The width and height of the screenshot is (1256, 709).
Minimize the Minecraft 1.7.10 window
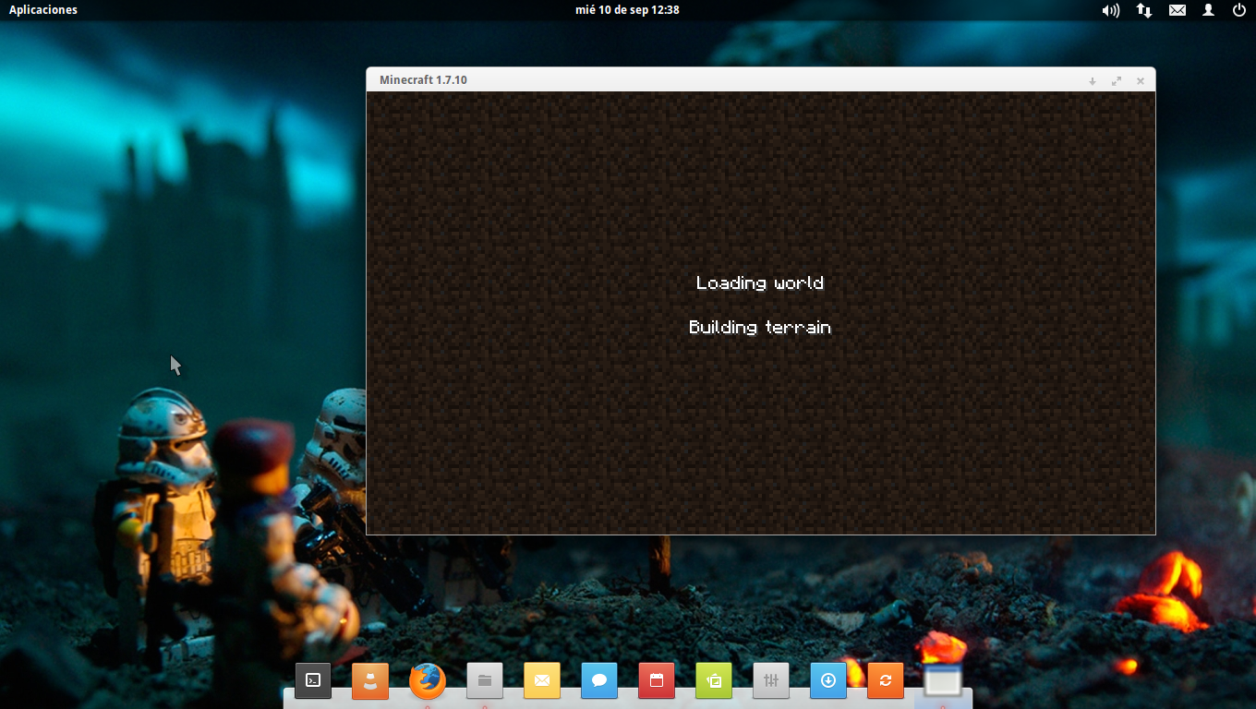[1093, 81]
